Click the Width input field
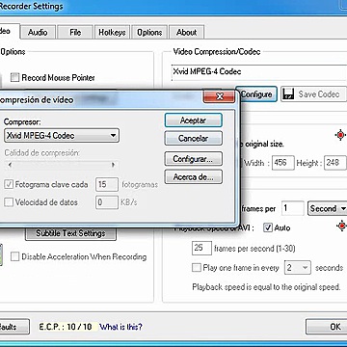This screenshot has height=347, width=347. 283,163
